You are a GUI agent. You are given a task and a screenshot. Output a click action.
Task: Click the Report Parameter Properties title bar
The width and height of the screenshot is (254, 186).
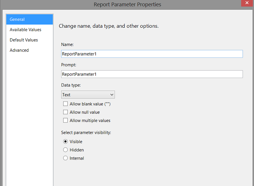point(127,4)
